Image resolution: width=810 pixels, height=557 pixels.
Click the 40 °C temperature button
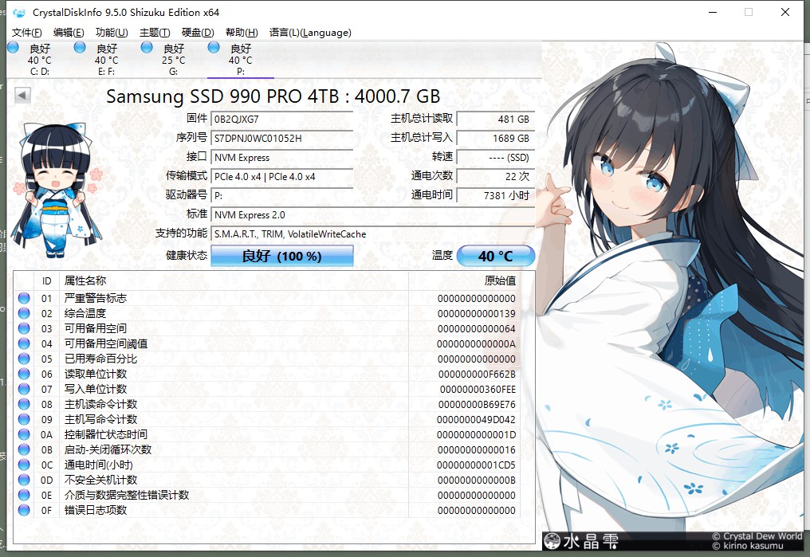[x=495, y=256]
